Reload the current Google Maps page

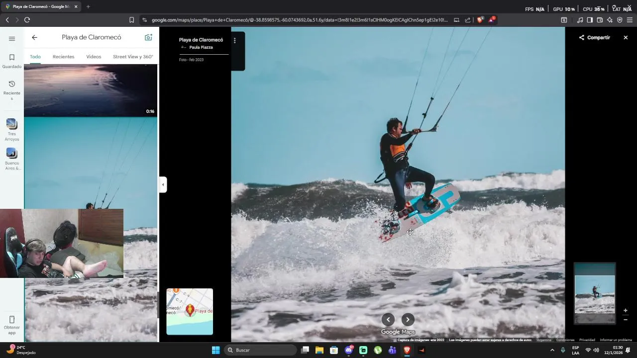tap(27, 20)
